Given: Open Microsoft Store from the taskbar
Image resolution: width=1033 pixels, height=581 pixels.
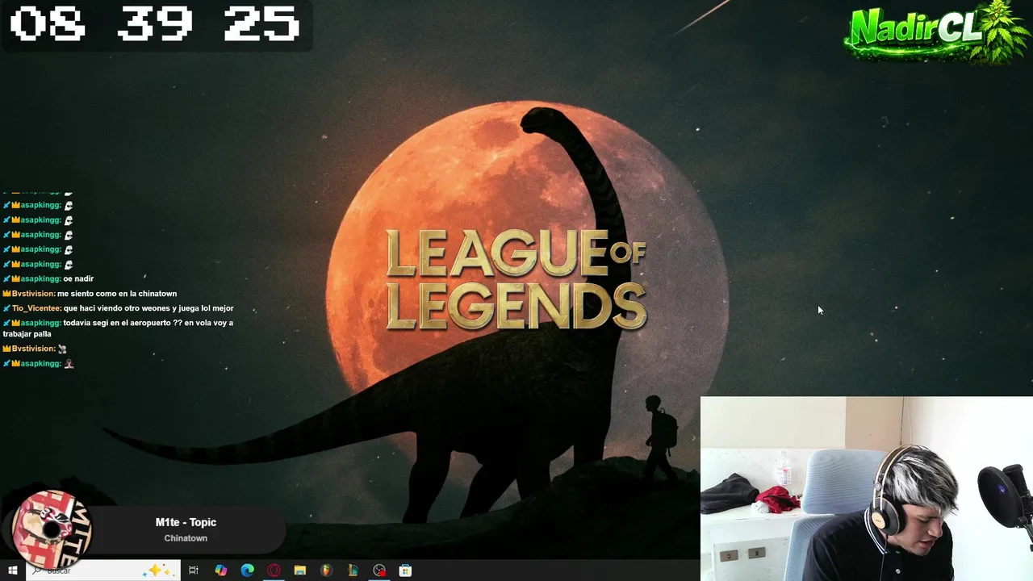Looking at the screenshot, I should coord(405,571).
